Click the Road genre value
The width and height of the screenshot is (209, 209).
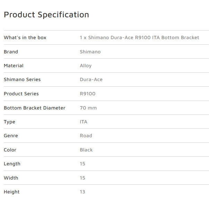click(x=86, y=136)
